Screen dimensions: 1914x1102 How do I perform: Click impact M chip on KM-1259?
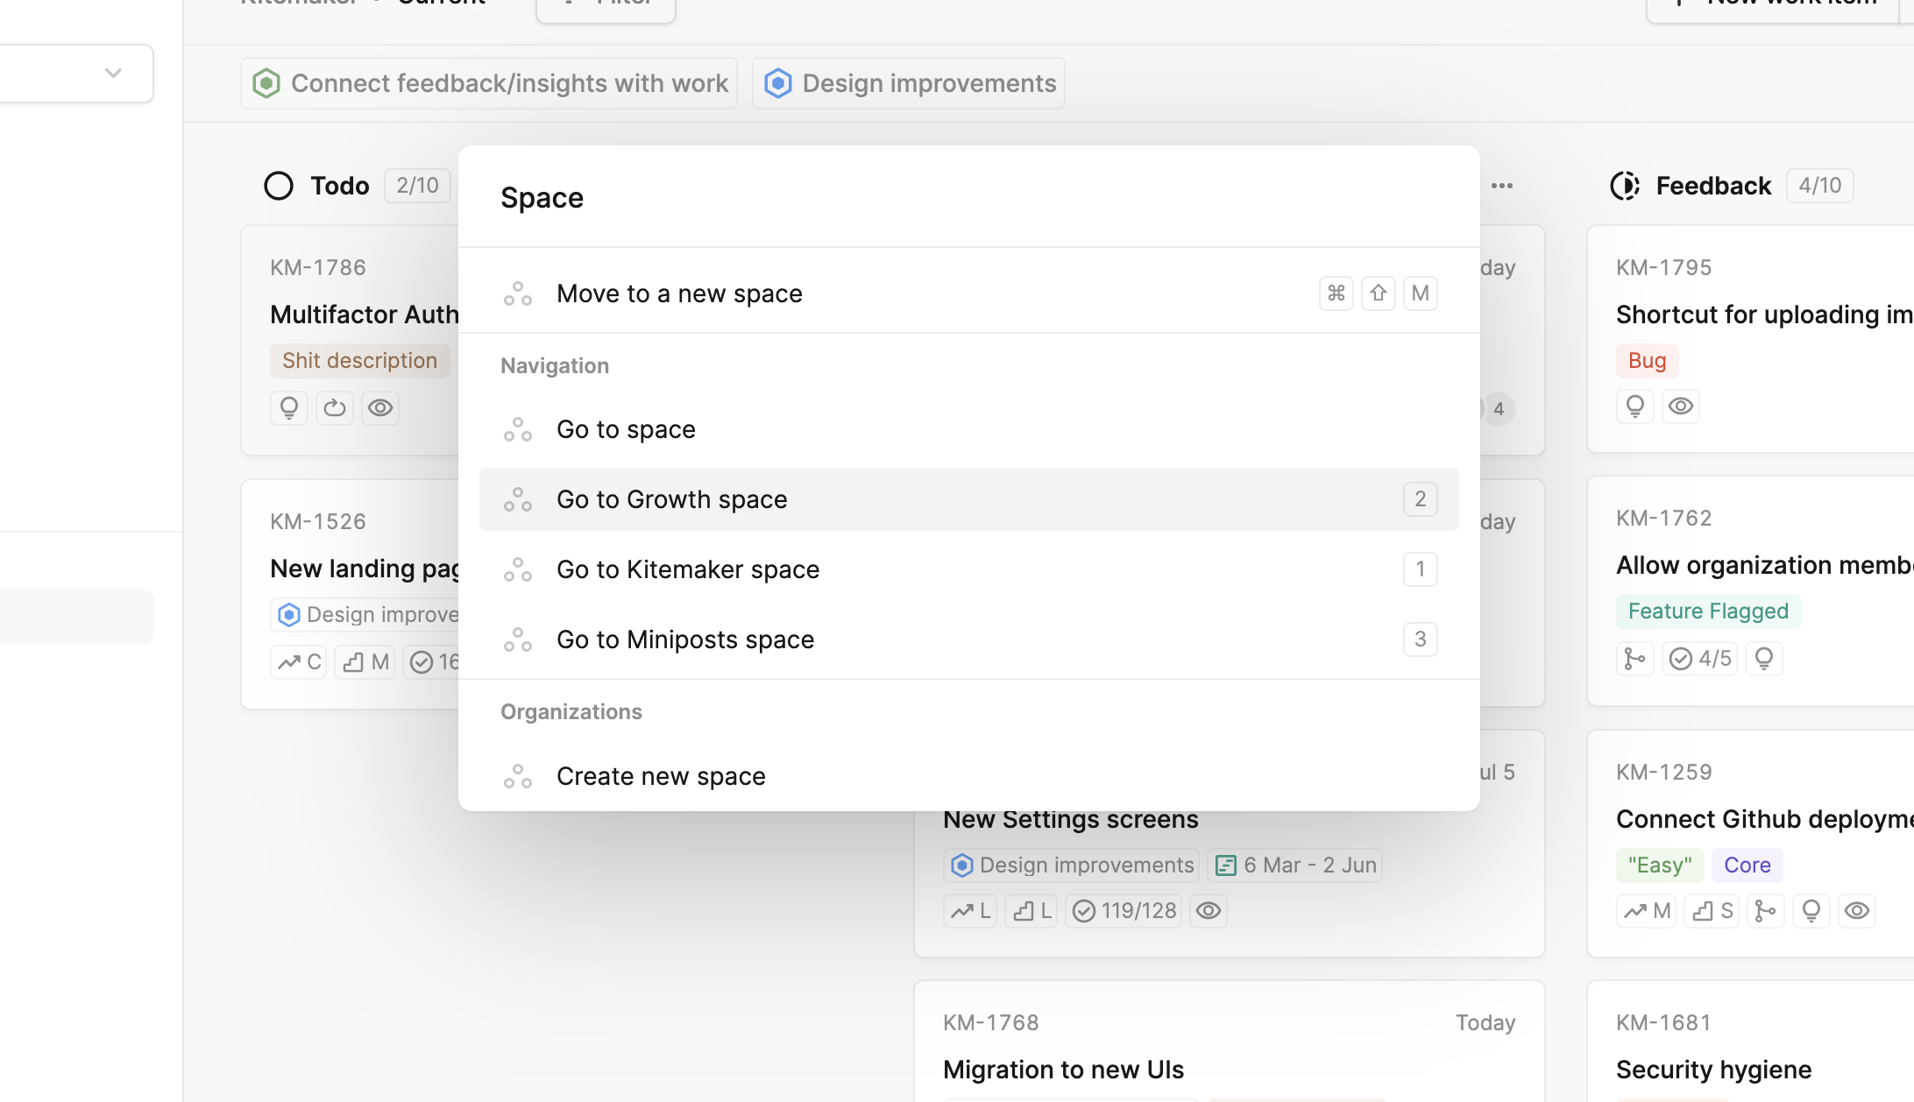[x=1647, y=911]
